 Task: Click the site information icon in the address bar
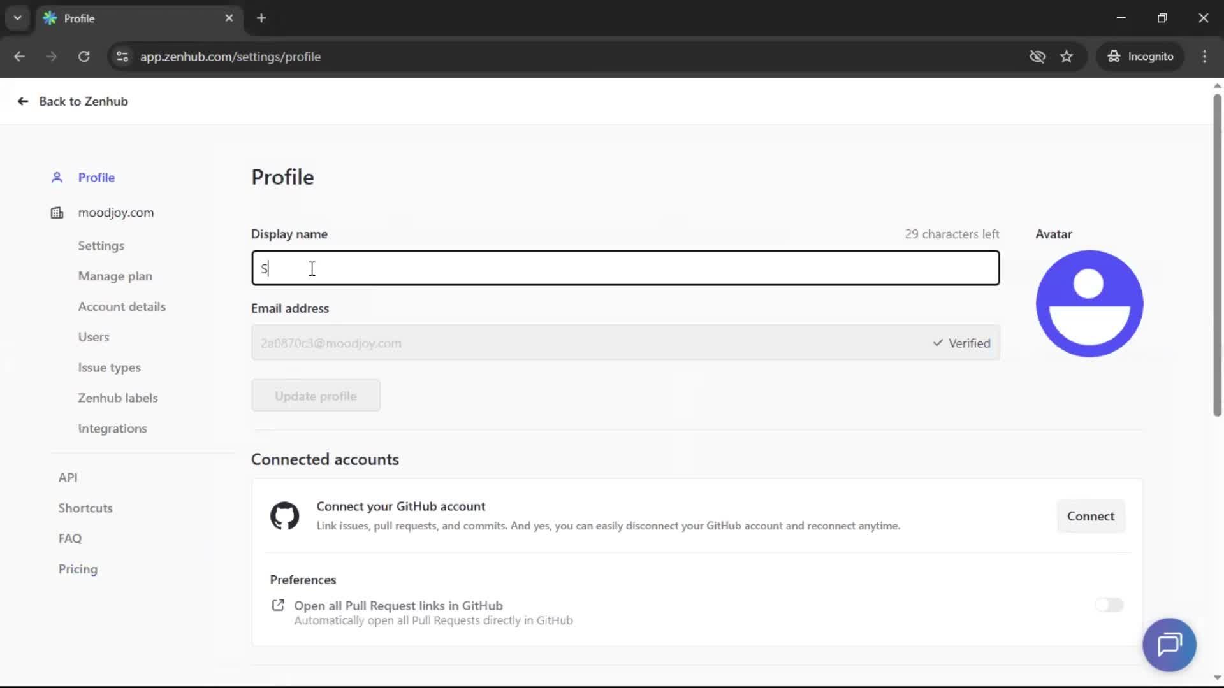122,56
